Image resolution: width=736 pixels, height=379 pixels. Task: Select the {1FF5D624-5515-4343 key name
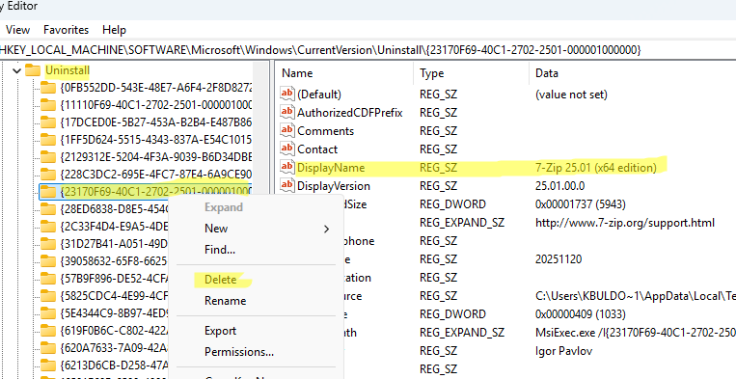point(156,140)
